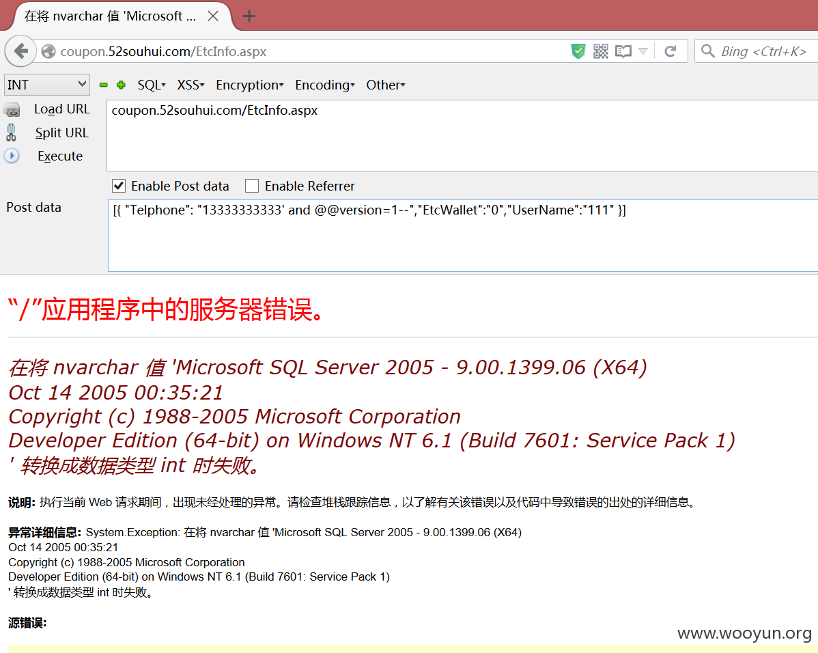Open the XSS menu
Viewport: 818px width, 653px height.
point(191,85)
